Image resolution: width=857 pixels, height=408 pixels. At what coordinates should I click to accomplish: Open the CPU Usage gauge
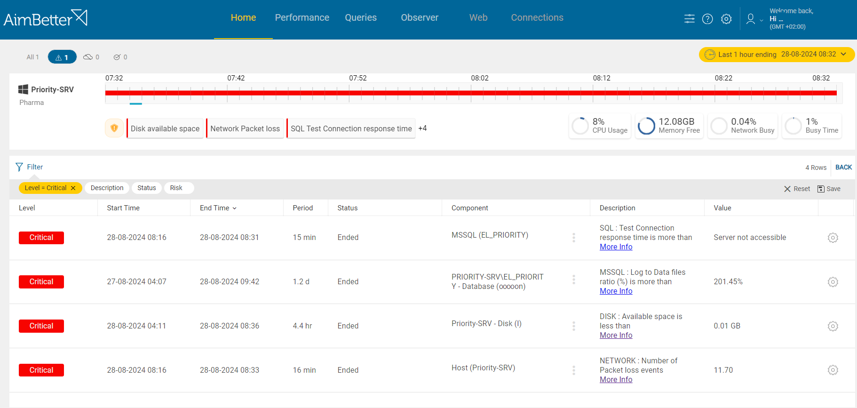pos(600,126)
